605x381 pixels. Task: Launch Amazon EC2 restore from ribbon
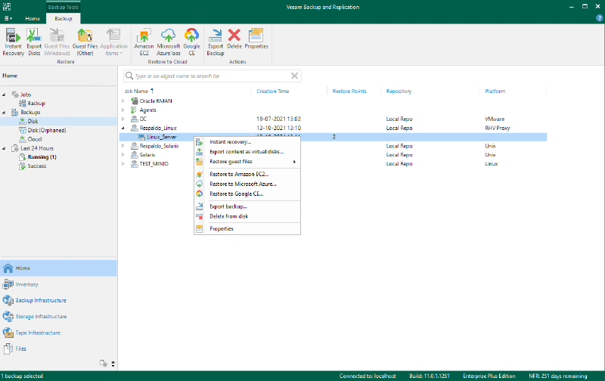[144, 42]
